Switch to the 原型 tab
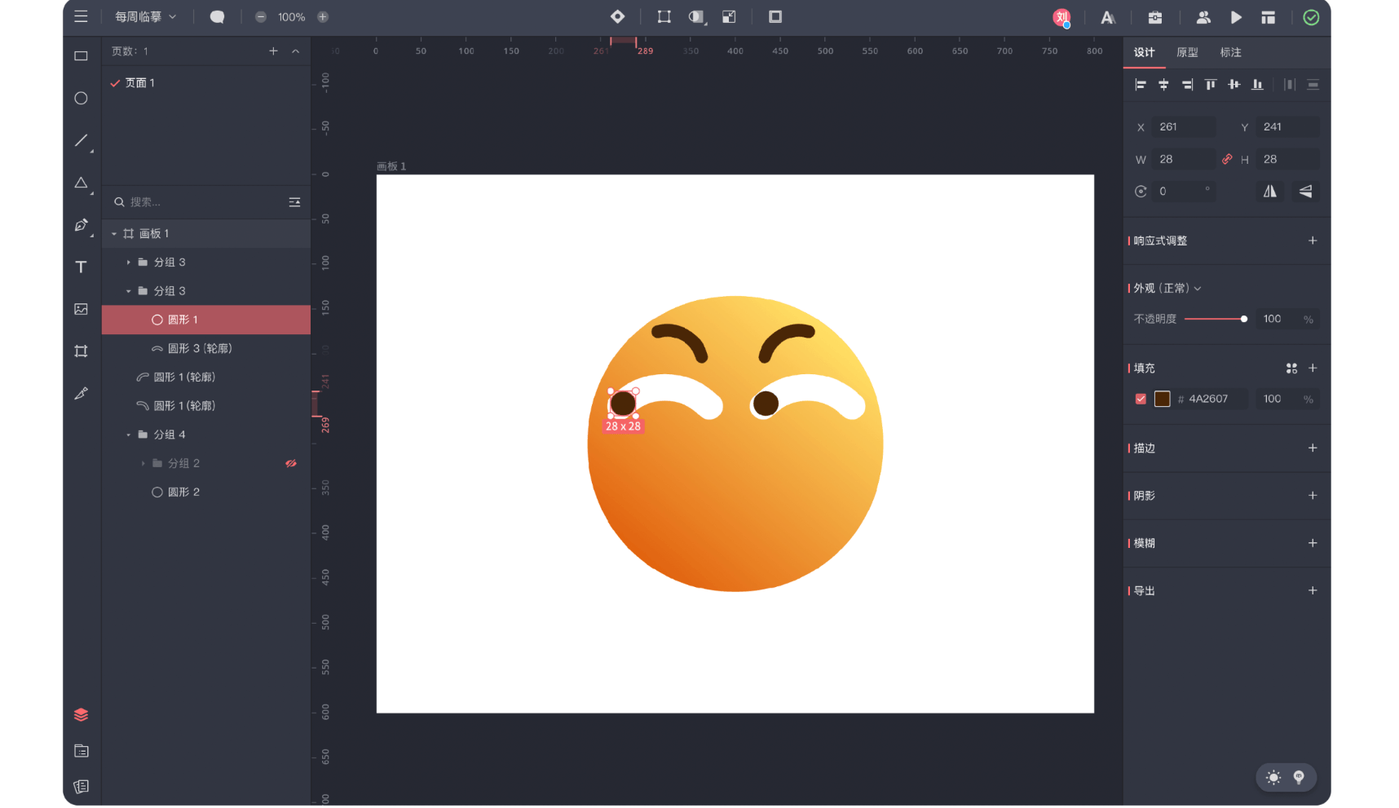1399x808 pixels. (1187, 52)
